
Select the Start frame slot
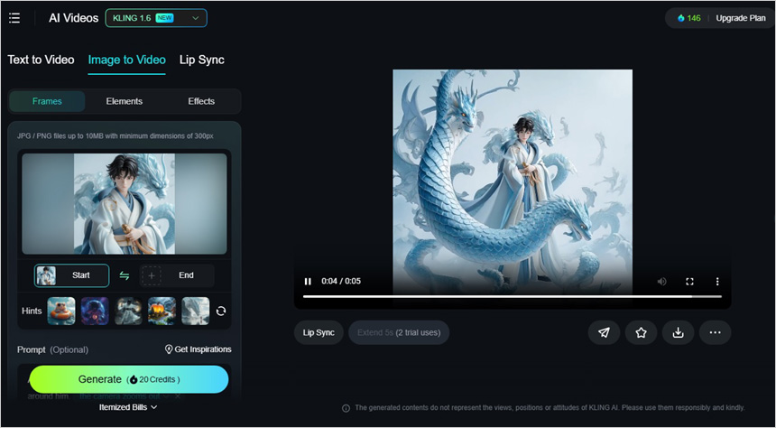(x=72, y=275)
